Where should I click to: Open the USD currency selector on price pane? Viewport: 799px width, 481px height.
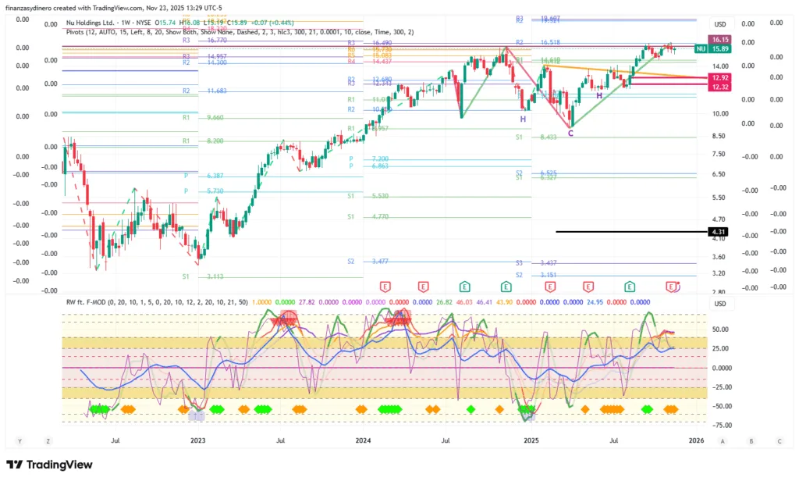click(x=719, y=24)
